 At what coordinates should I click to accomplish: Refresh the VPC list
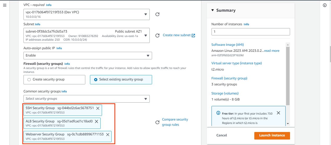coord(157,14)
